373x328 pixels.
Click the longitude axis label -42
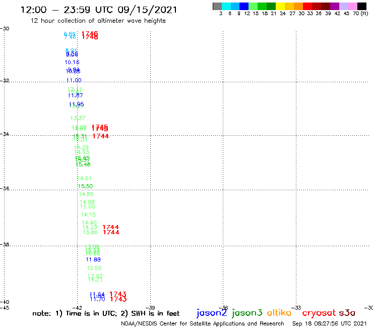[77, 308]
